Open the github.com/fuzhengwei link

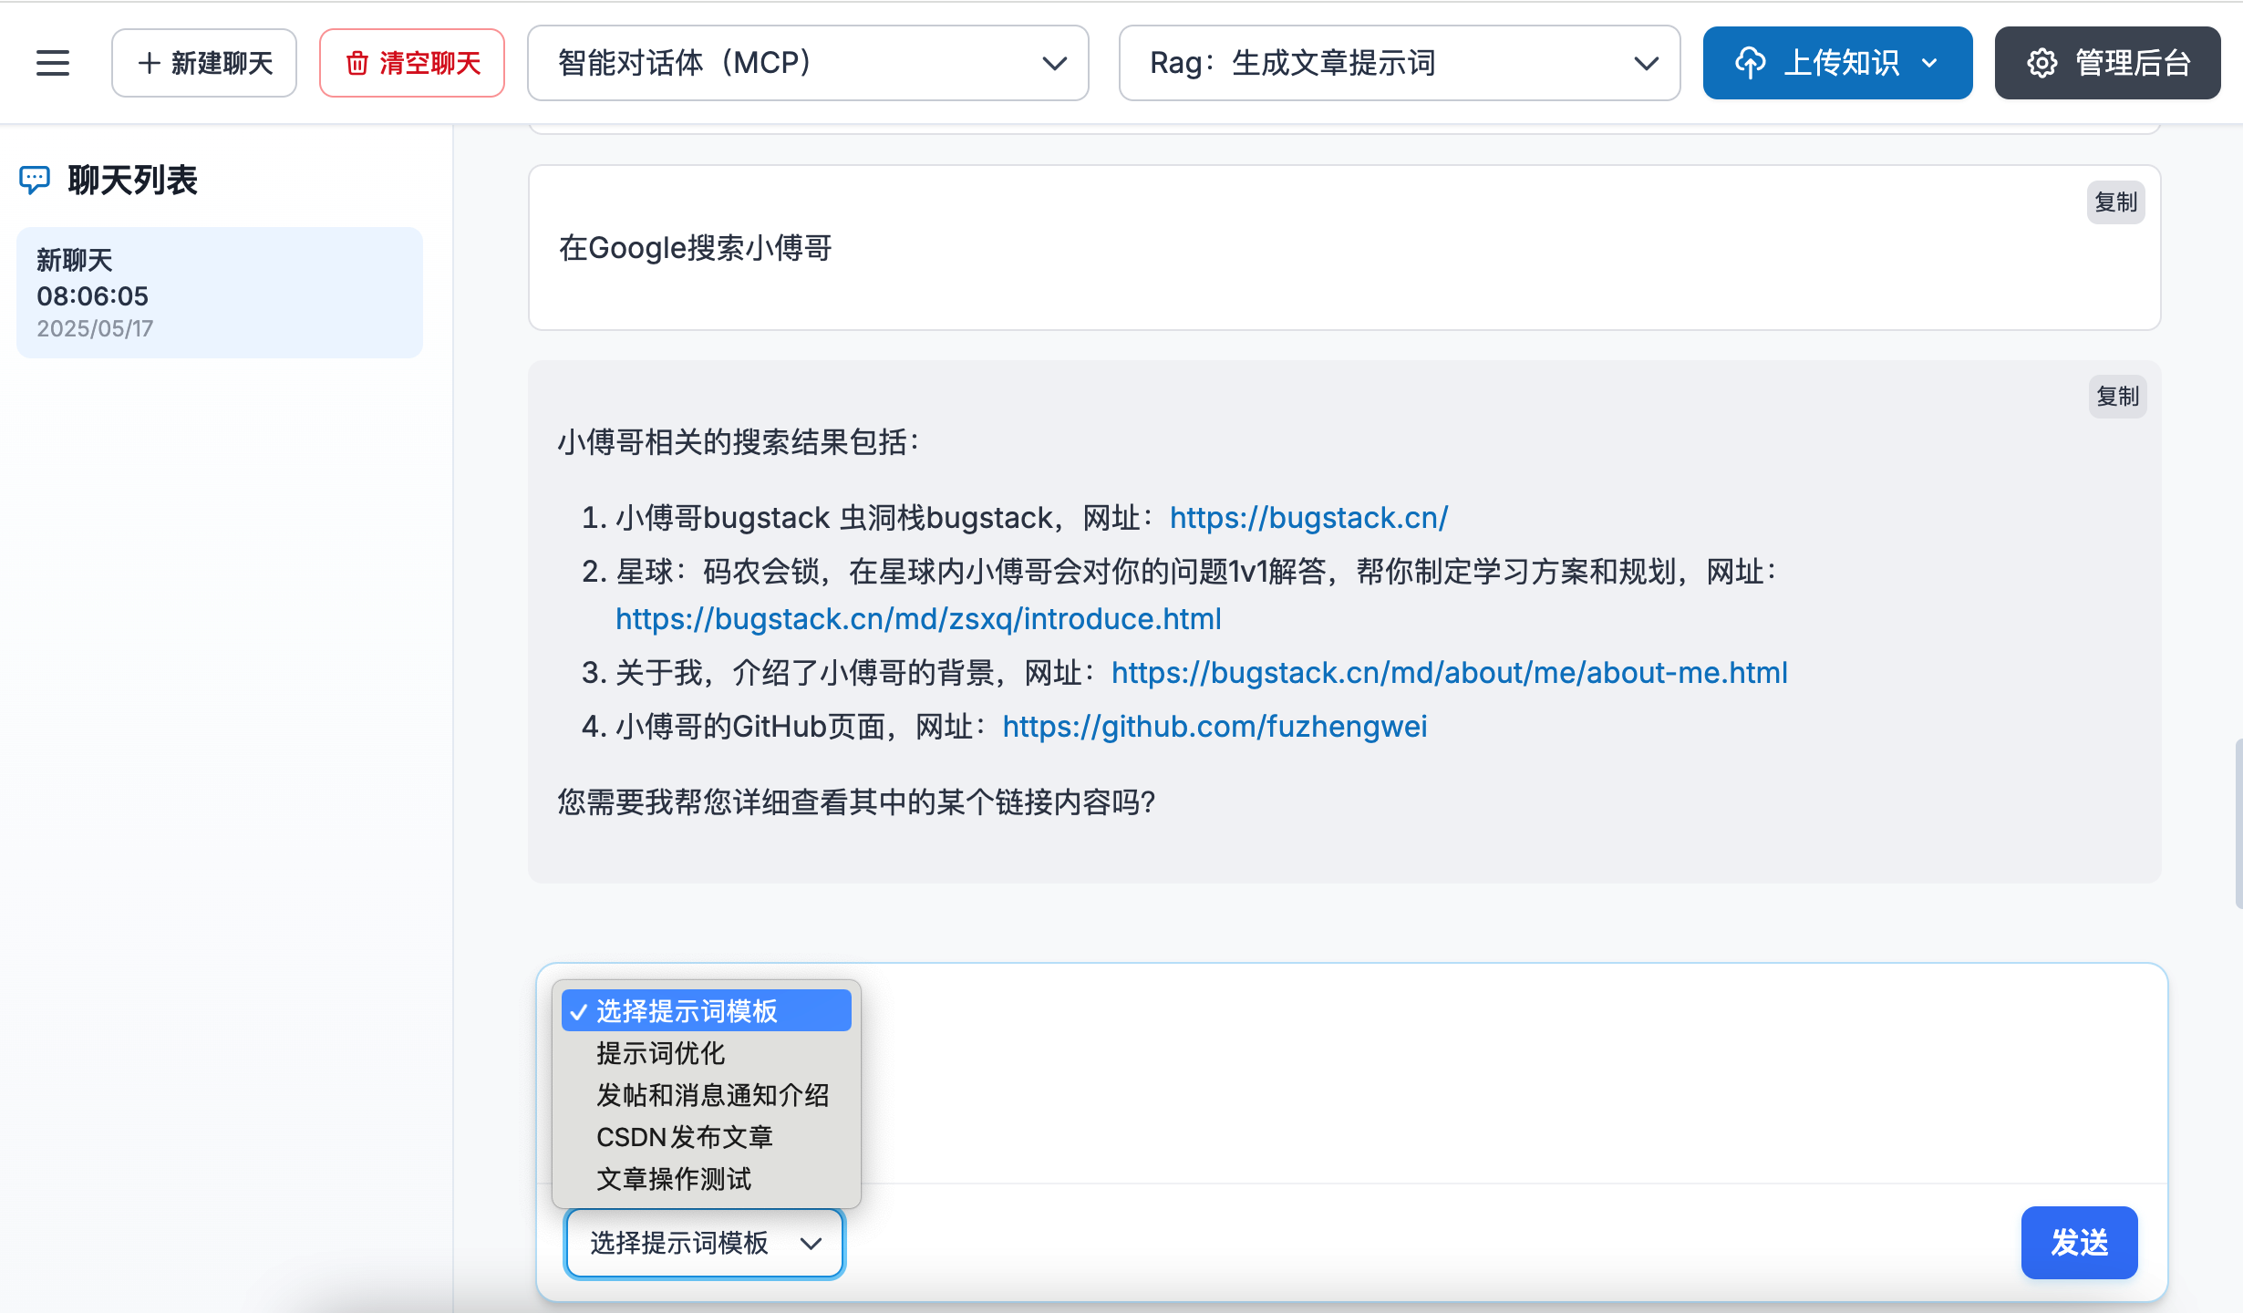pyautogui.click(x=1215, y=727)
